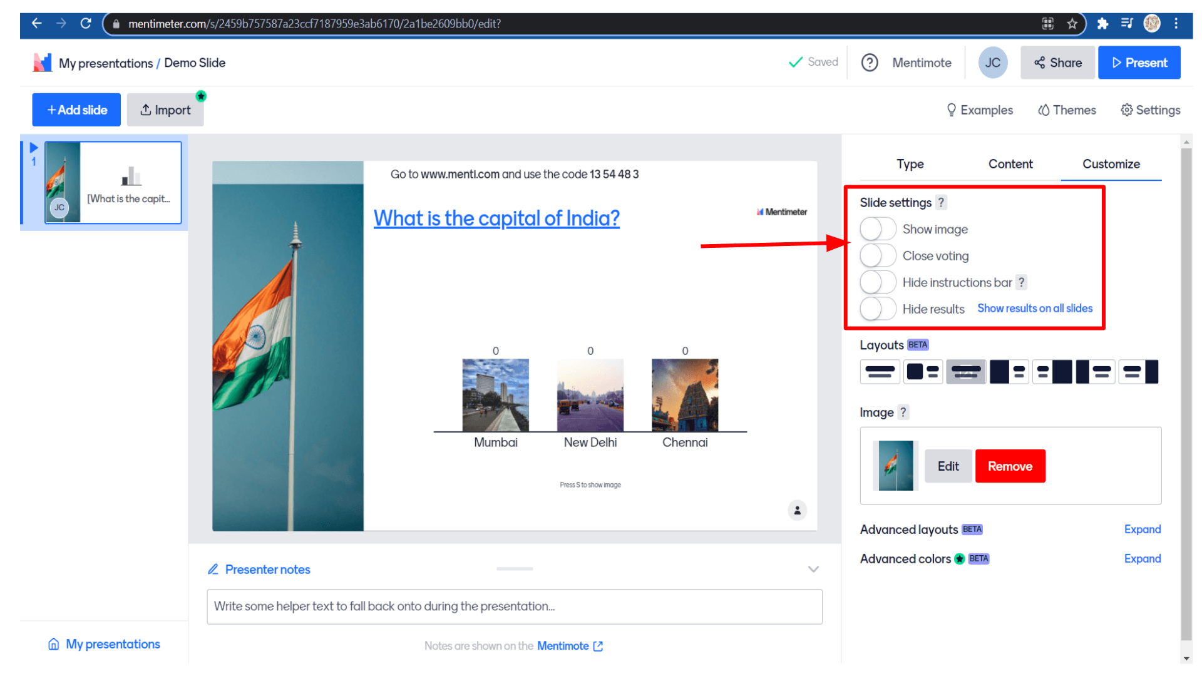Expand the Advanced colors section
The height and width of the screenshot is (676, 1202).
1142,559
